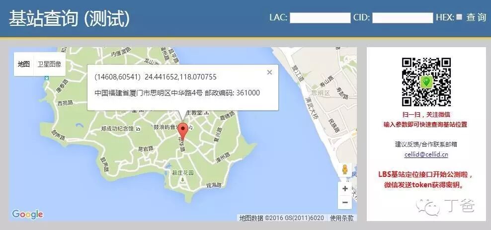The image size is (491, 230).
Task: Click the 晃岩路 road label
Action: [146, 149]
